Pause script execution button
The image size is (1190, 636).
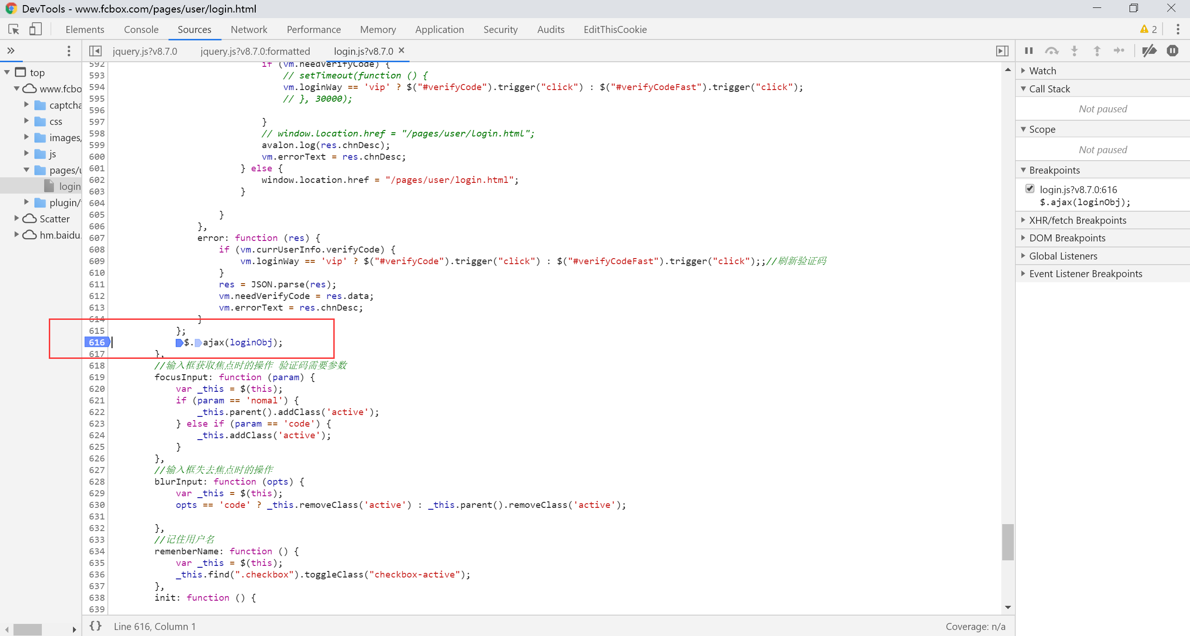point(1029,51)
